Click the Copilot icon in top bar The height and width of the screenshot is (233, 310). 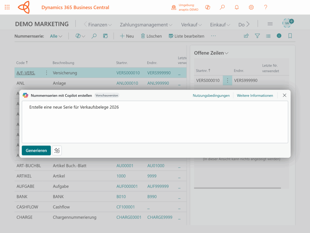(208, 7)
